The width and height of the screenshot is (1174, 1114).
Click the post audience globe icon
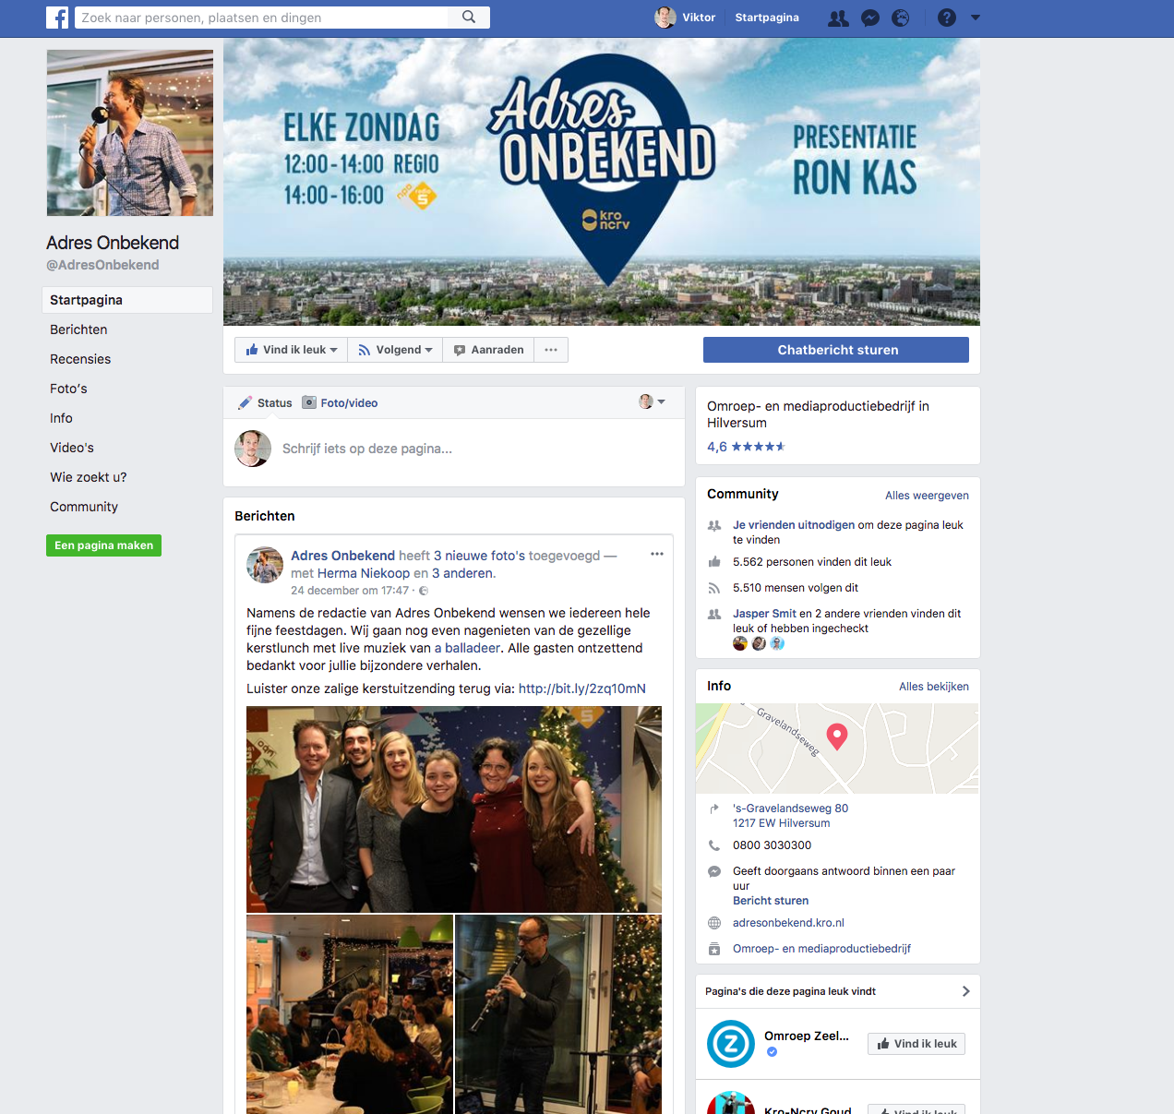tap(424, 591)
